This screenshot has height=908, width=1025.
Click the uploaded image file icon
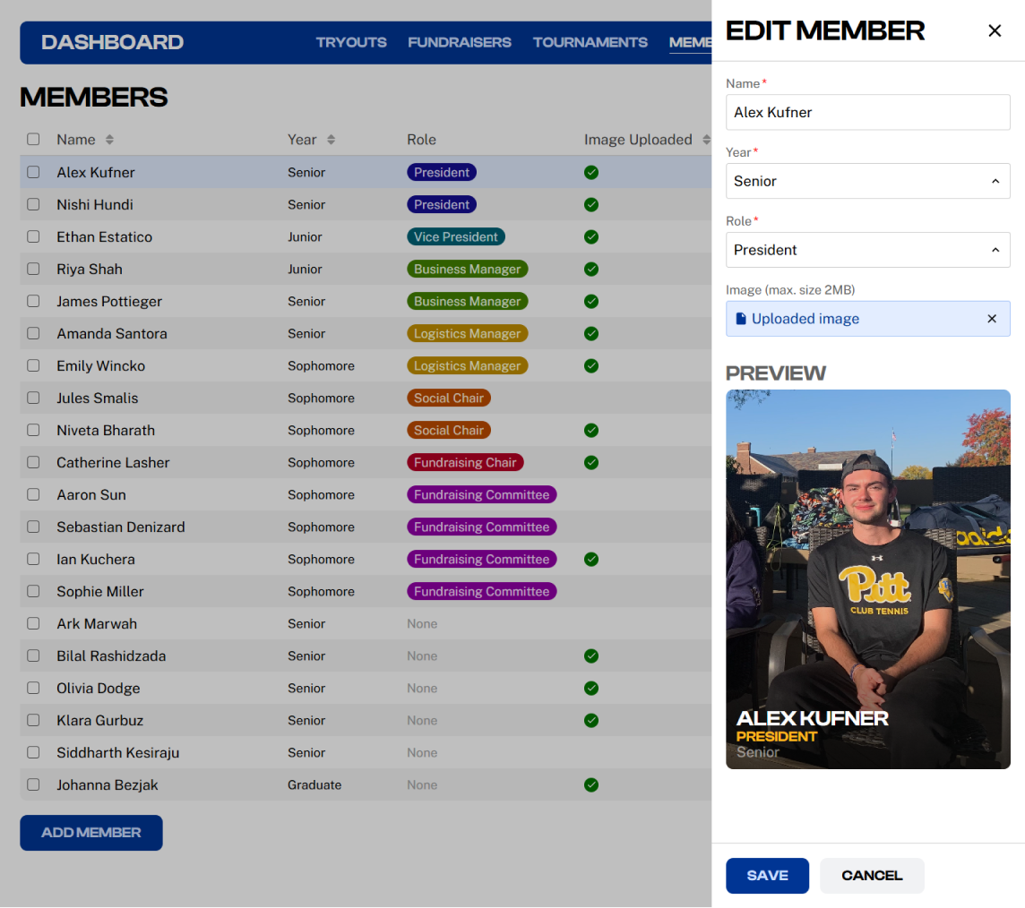[x=741, y=319]
